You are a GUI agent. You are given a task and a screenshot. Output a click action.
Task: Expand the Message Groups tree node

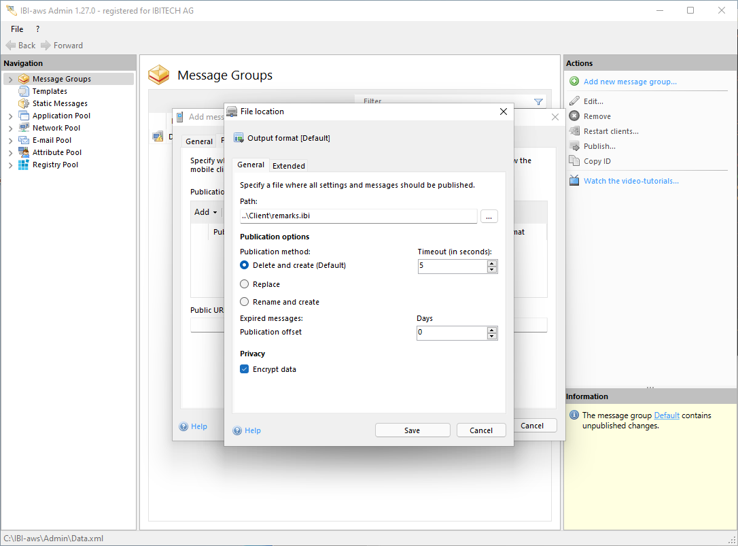point(10,80)
